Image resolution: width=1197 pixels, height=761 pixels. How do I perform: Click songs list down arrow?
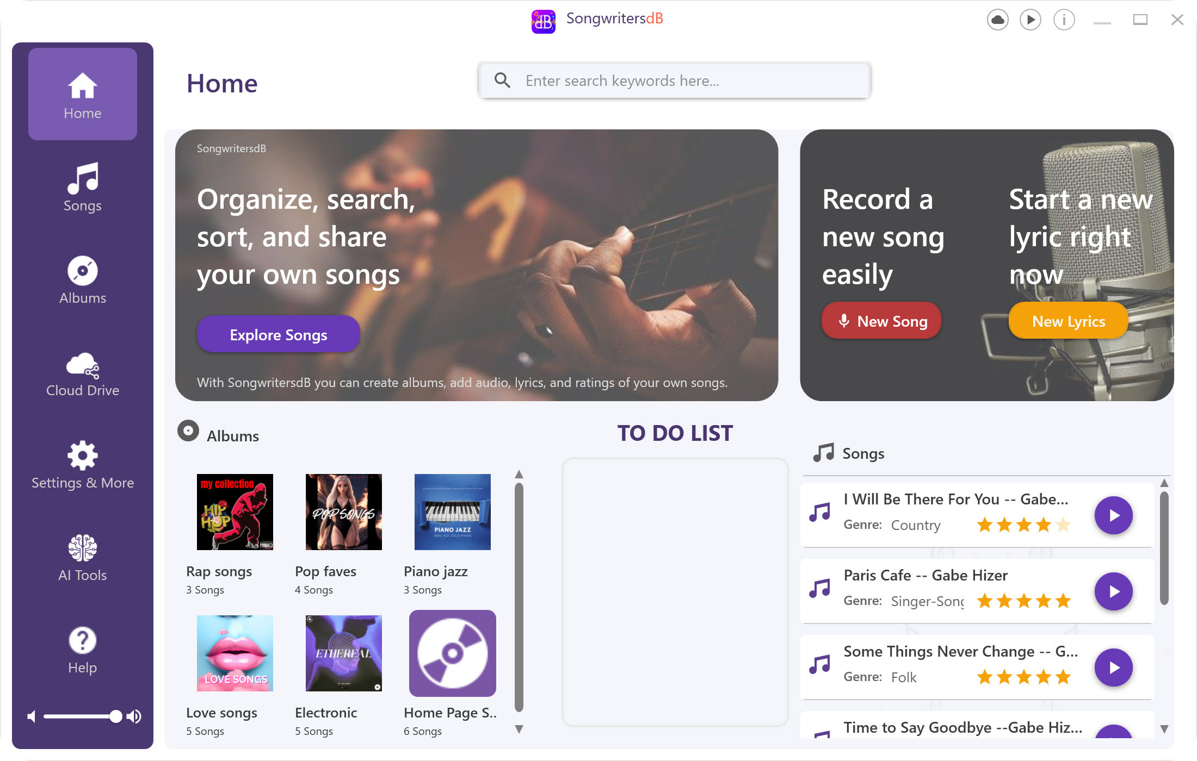click(x=1164, y=729)
